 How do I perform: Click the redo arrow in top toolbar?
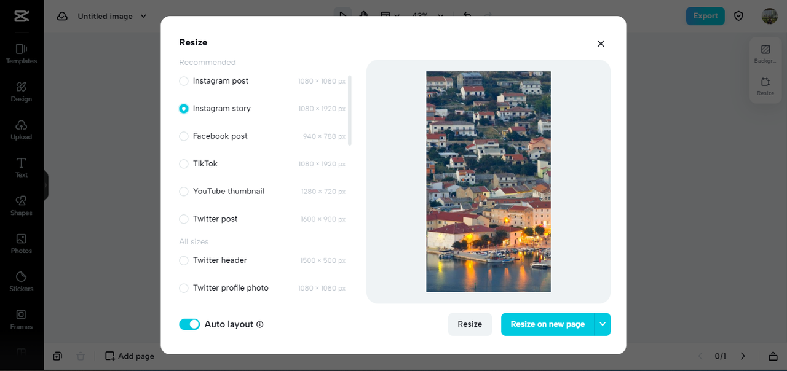[488, 16]
